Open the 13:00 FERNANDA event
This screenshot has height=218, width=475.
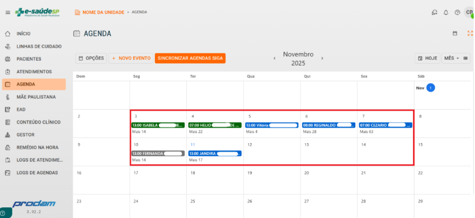coord(158,154)
